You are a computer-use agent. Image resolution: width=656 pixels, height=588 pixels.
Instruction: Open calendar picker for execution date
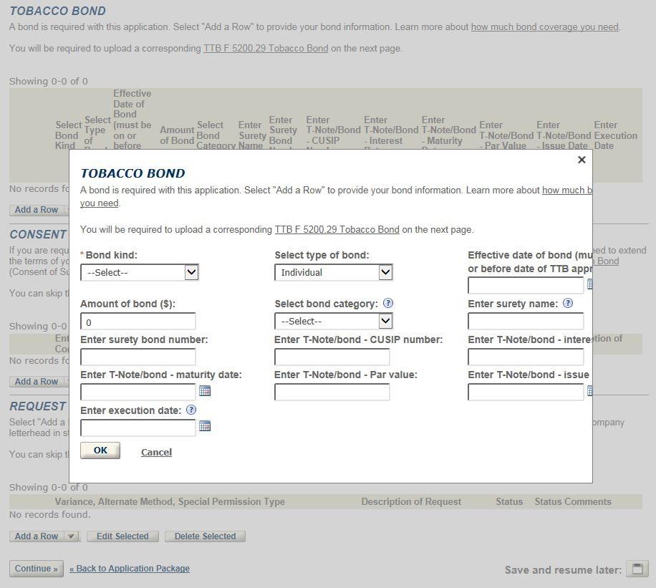205,426
